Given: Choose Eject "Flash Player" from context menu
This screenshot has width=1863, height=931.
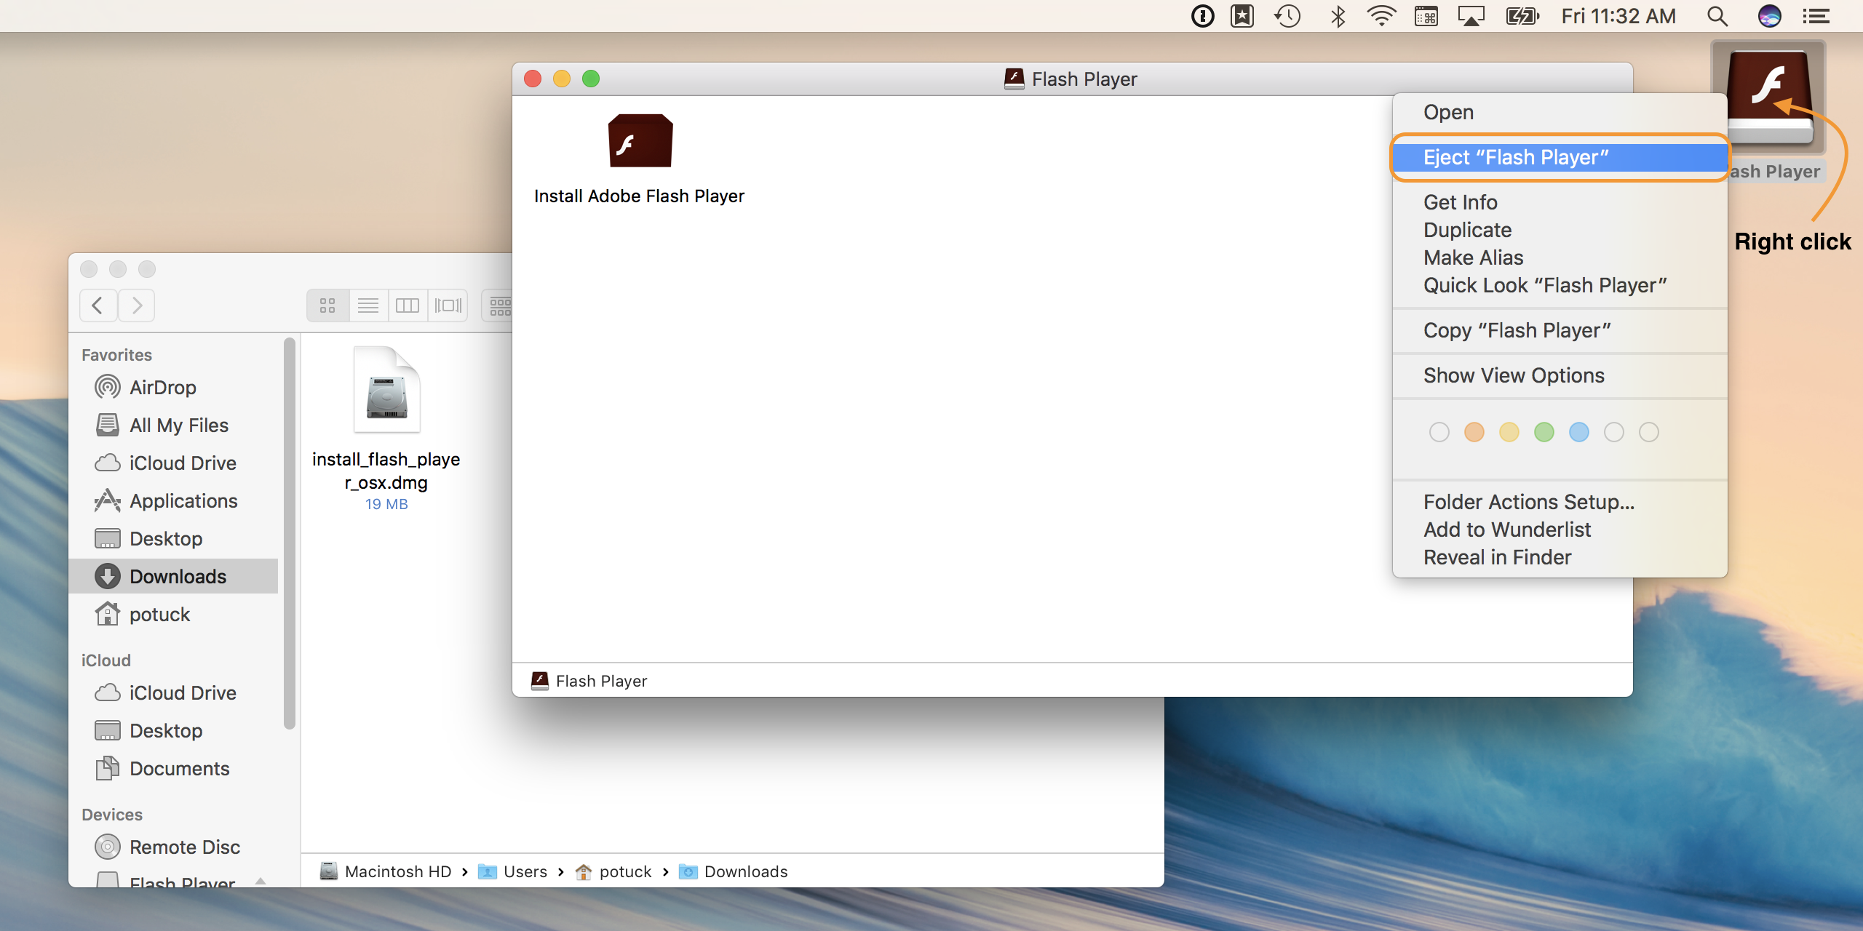Looking at the screenshot, I should [1516, 157].
